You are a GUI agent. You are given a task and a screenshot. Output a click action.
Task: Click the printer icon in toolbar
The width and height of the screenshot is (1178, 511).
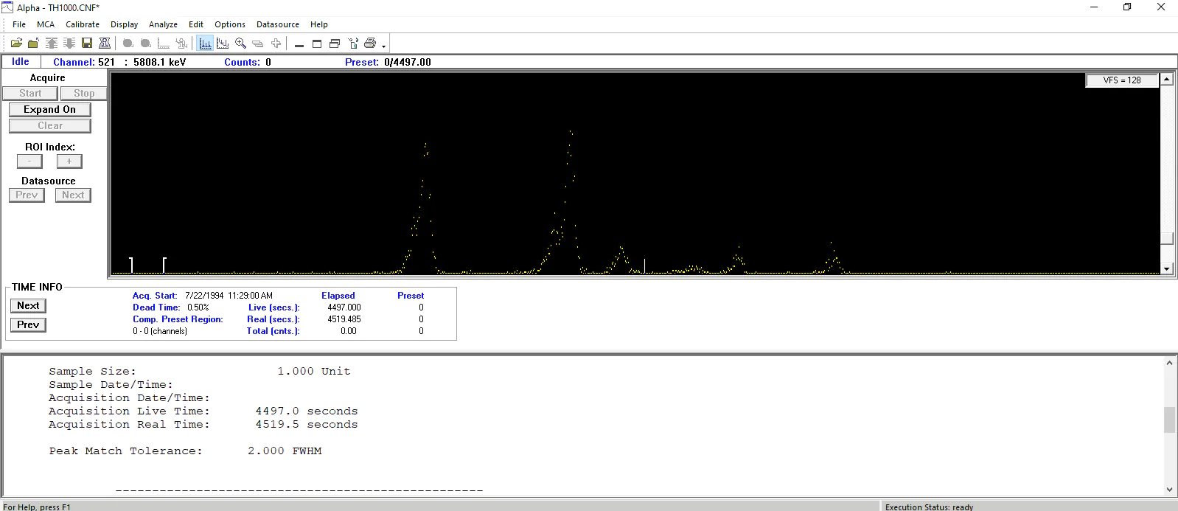370,44
